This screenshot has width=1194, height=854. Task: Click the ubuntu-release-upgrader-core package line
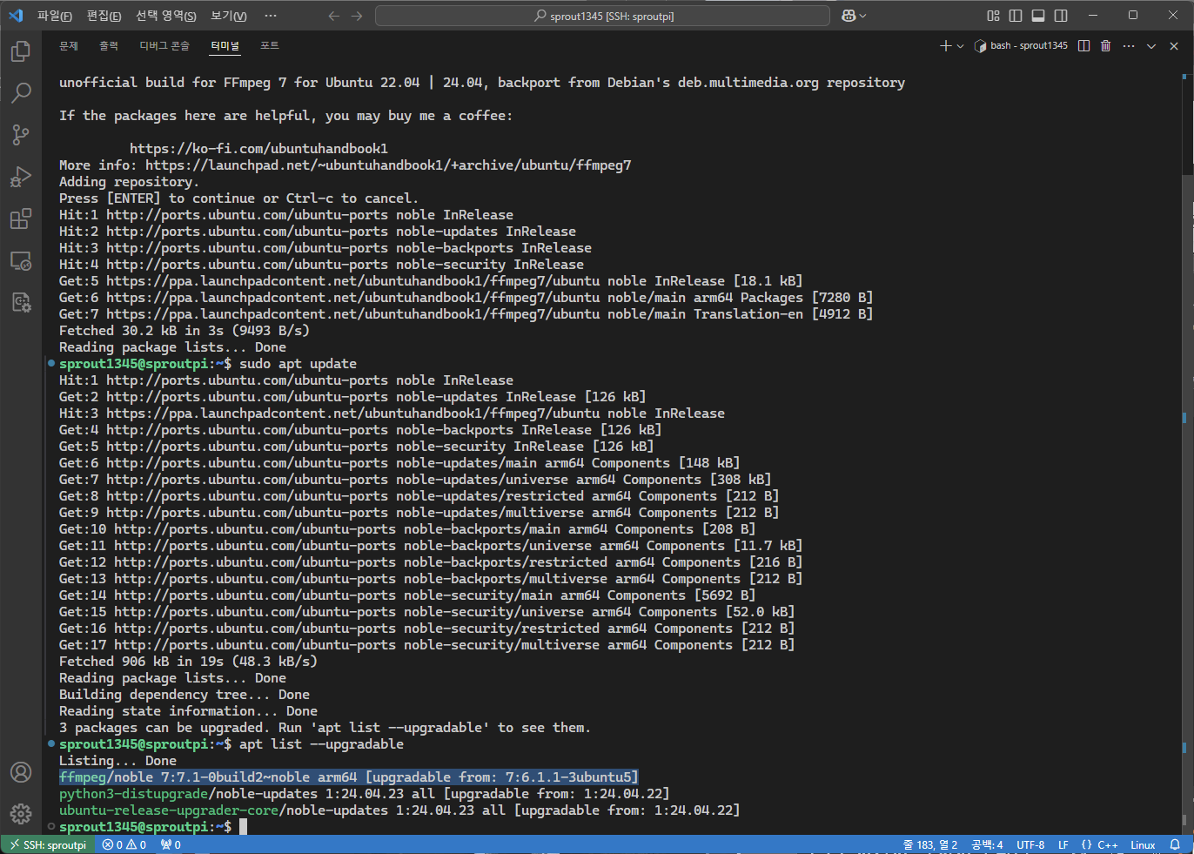[399, 810]
